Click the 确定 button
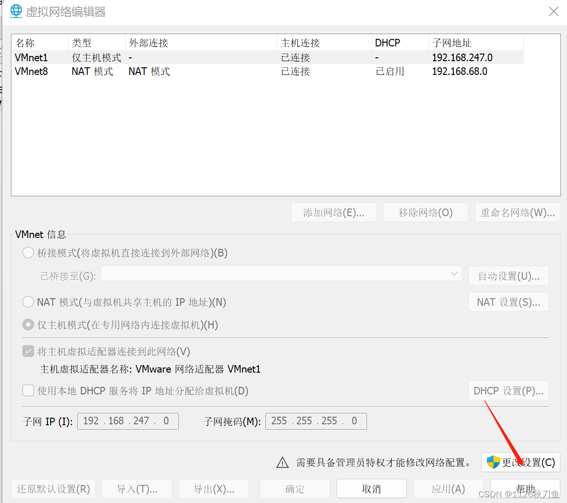The height and width of the screenshot is (503, 567). [295, 489]
